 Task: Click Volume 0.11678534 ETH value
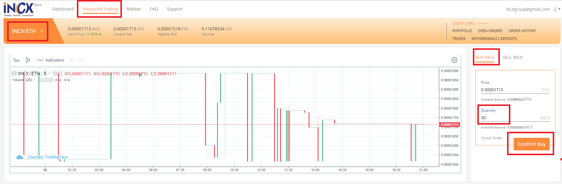[x=217, y=29]
